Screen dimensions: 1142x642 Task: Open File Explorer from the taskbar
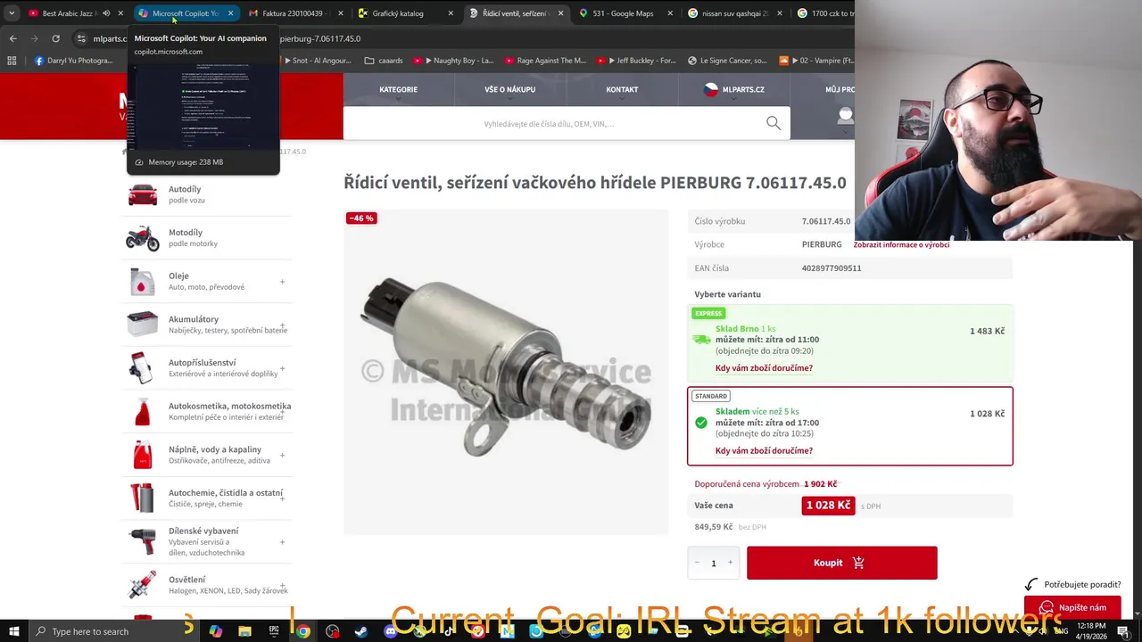coord(244,631)
